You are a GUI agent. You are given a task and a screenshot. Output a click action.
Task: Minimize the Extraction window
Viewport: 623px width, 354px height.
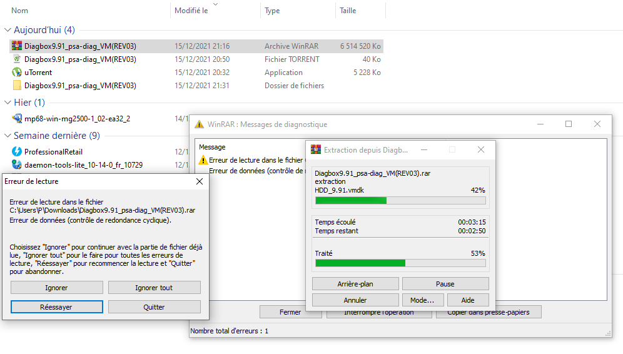424,149
